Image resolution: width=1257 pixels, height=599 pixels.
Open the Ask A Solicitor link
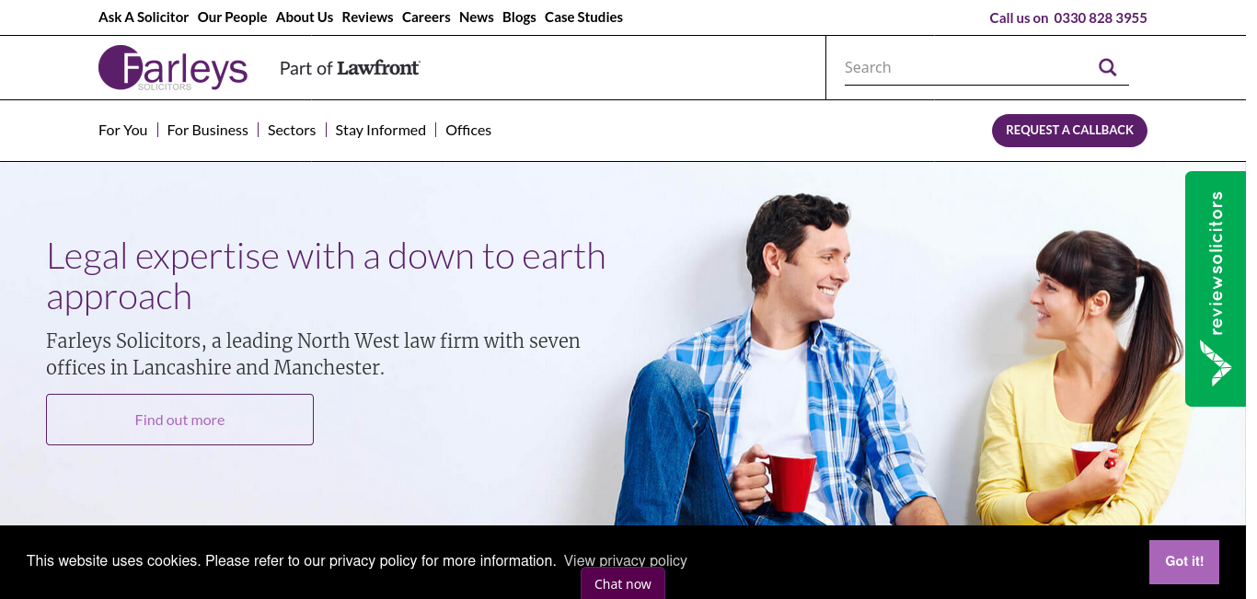point(144,17)
